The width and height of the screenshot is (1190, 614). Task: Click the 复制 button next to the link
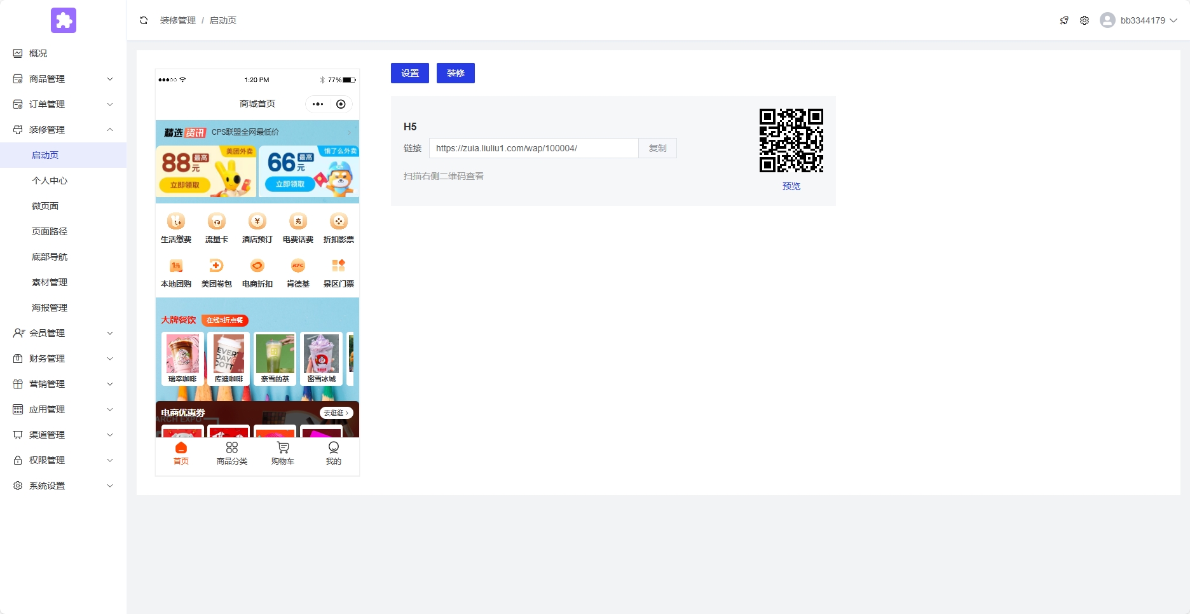[x=658, y=148]
